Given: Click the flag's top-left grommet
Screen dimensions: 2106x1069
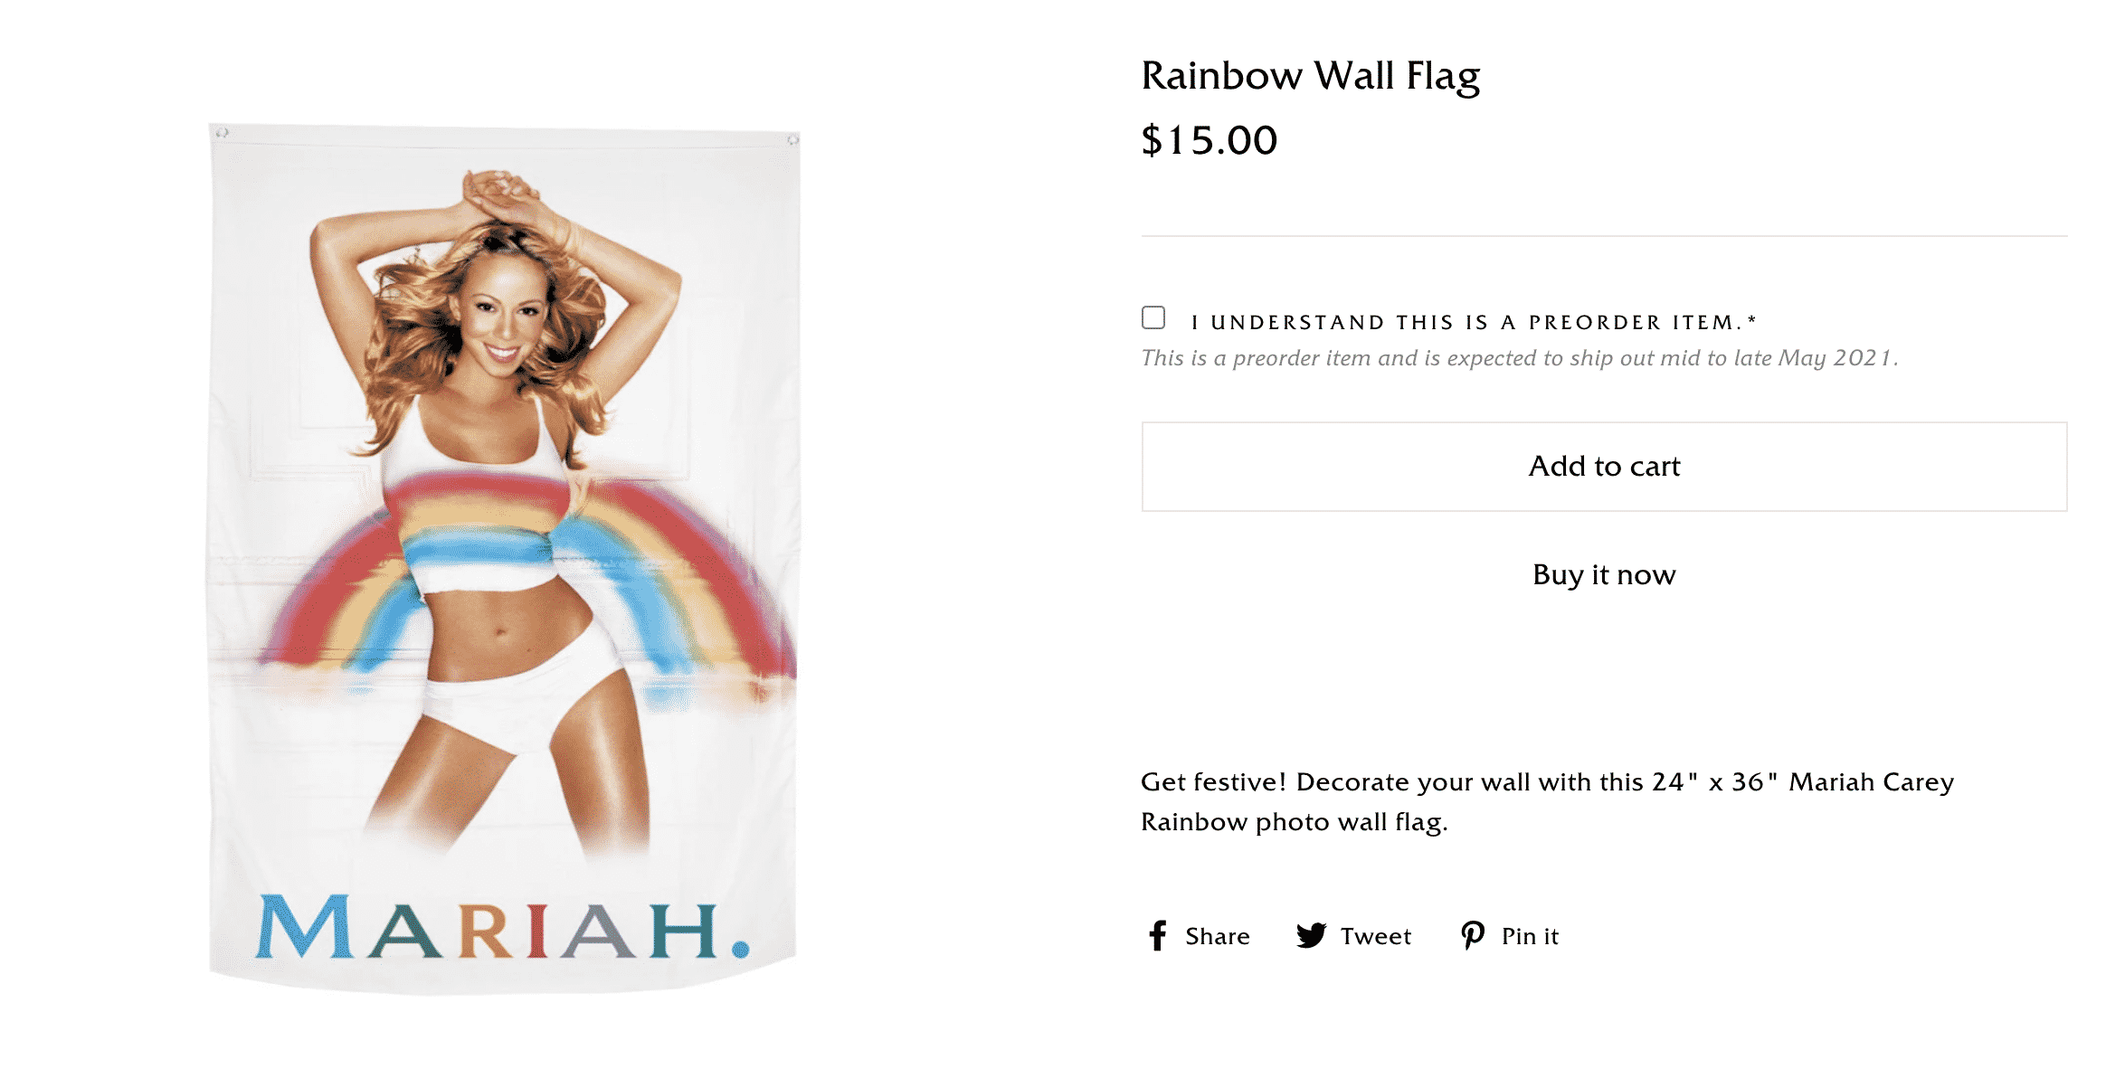Looking at the screenshot, I should pyautogui.click(x=223, y=133).
